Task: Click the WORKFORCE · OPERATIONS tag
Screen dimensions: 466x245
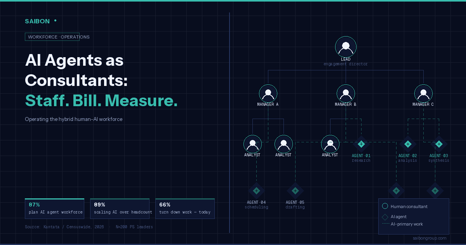Action: pyautogui.click(x=52, y=37)
